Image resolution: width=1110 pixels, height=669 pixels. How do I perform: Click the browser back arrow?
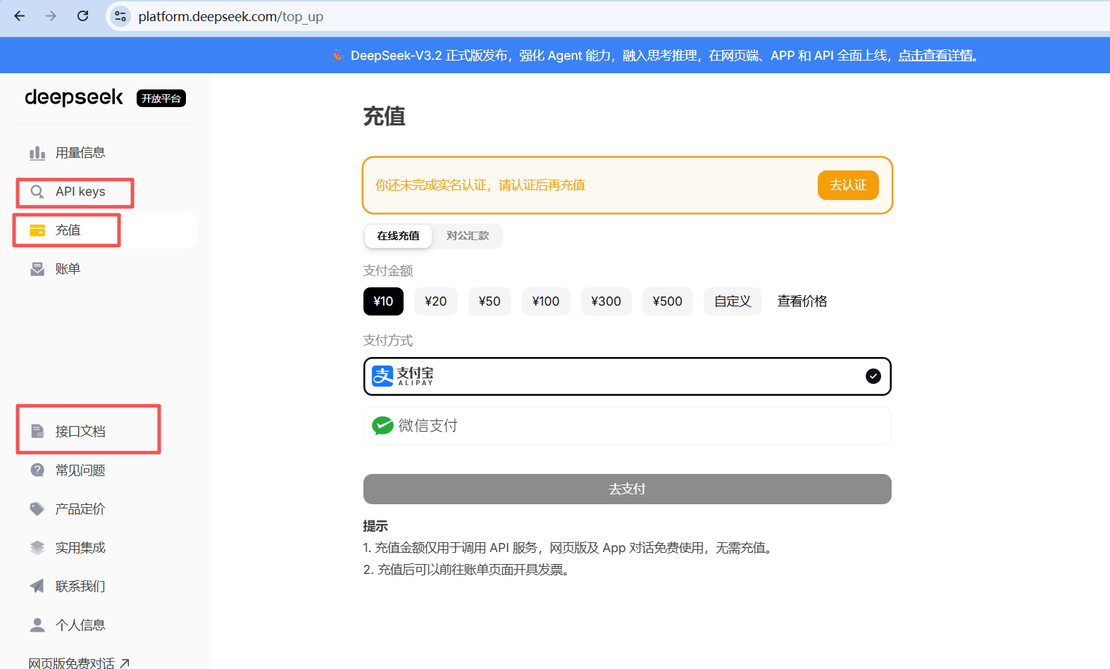pyautogui.click(x=20, y=15)
